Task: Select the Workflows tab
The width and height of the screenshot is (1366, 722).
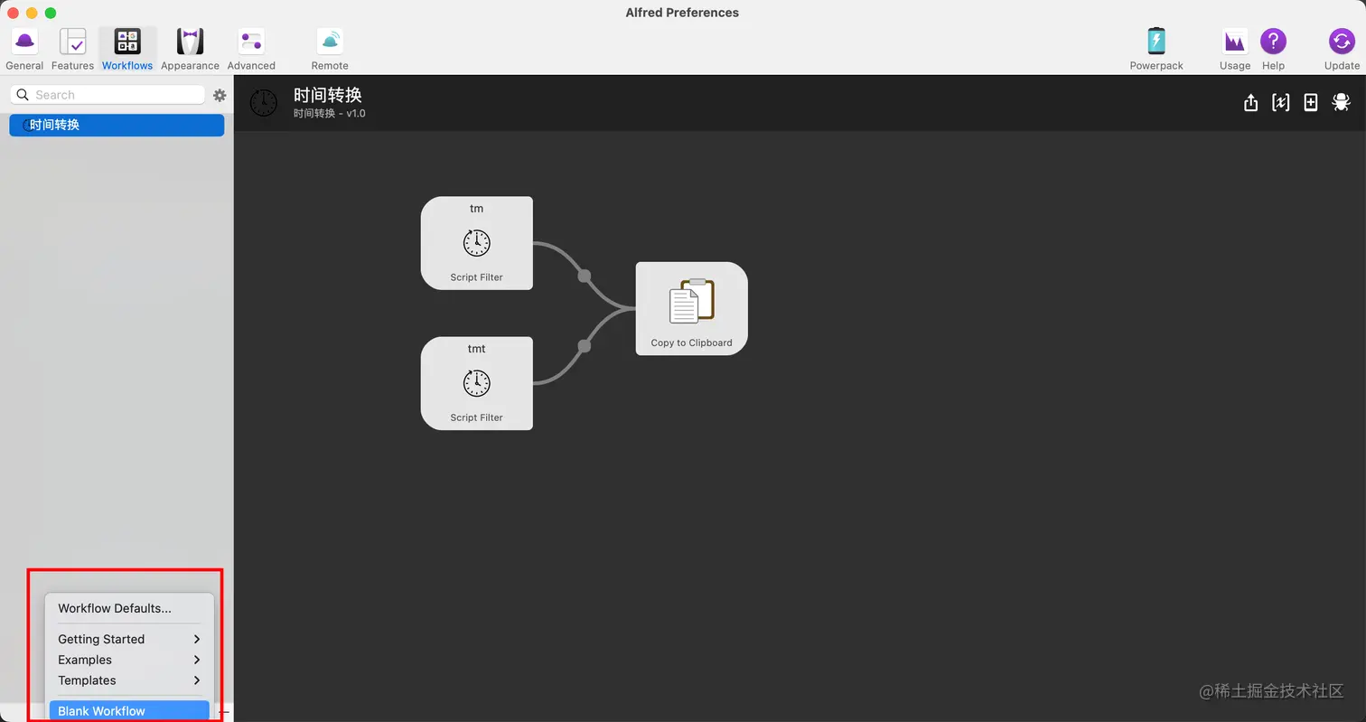Action: tap(127, 50)
